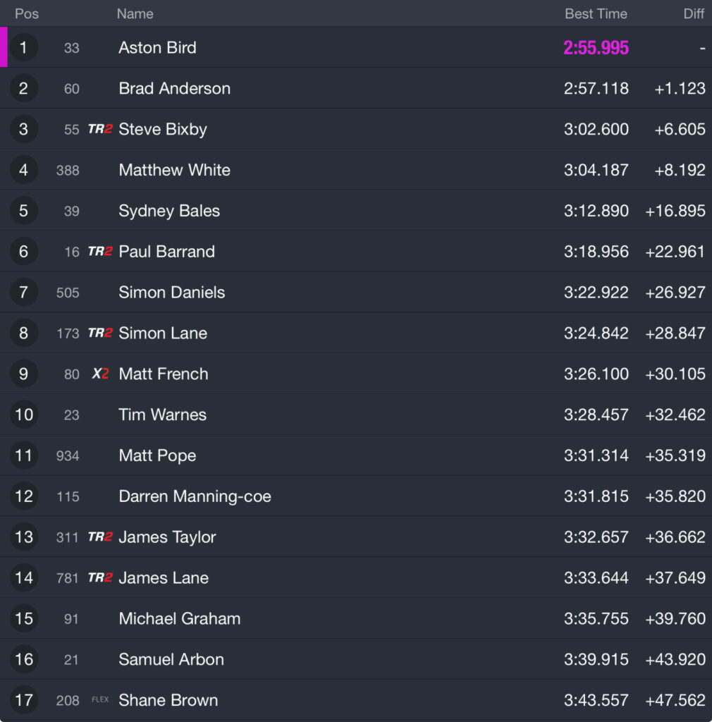Click the Name column header
Image resolution: width=712 pixels, height=722 pixels.
coord(135,14)
